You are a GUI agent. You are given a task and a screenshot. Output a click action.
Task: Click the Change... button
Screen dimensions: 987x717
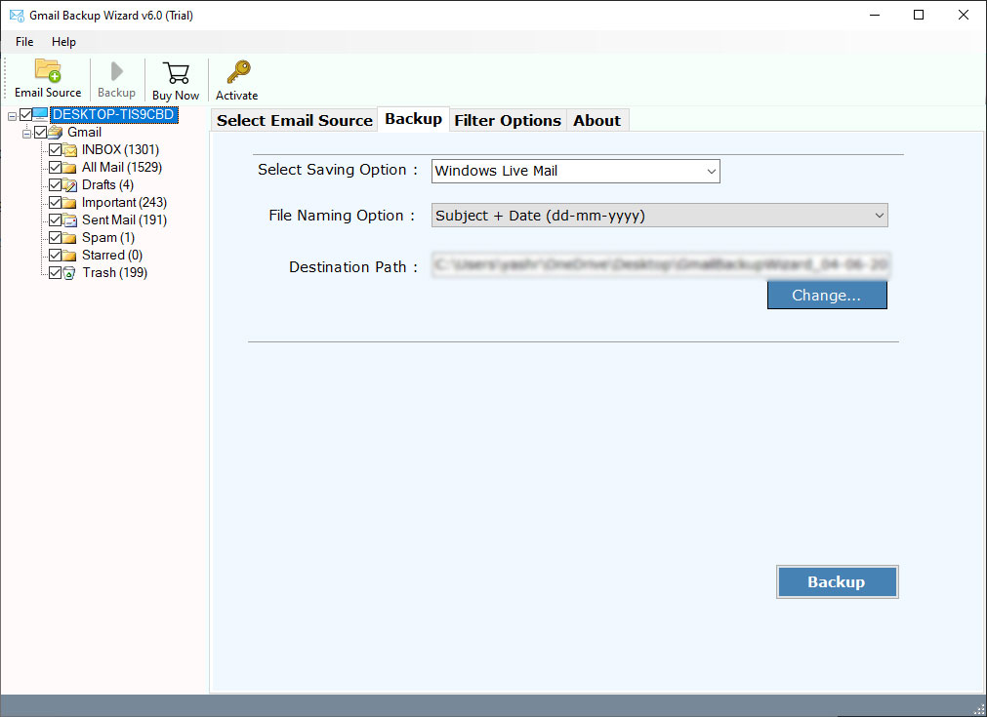(827, 295)
